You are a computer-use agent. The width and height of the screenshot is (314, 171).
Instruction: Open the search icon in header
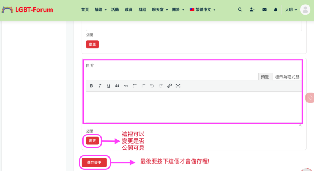(240, 9)
